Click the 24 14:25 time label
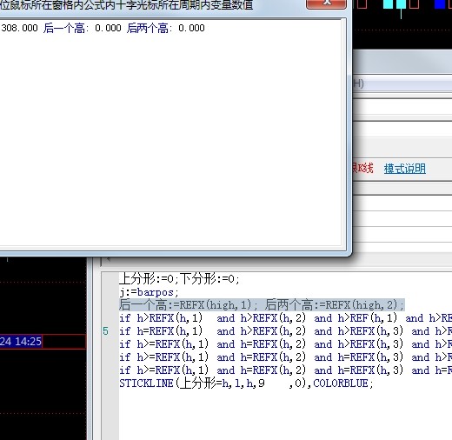452x440 pixels. (x=21, y=342)
